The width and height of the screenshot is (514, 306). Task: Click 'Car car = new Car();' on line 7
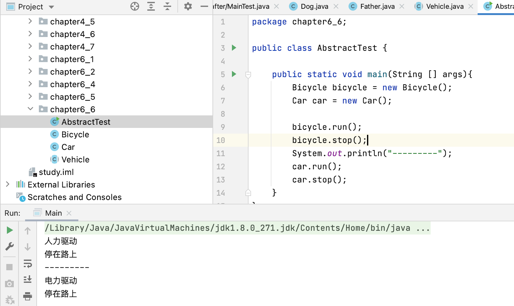coord(342,101)
